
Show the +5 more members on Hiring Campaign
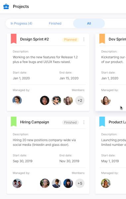click(x=80, y=183)
